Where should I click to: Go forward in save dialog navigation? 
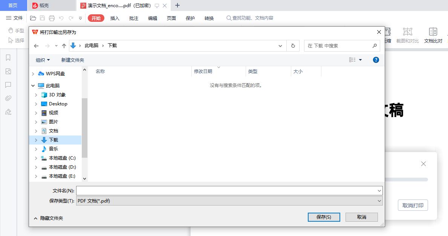[x=47, y=46]
